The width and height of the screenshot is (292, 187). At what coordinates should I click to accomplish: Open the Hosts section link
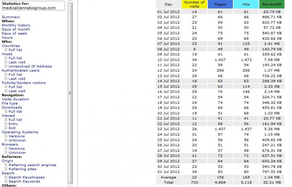[7, 54]
